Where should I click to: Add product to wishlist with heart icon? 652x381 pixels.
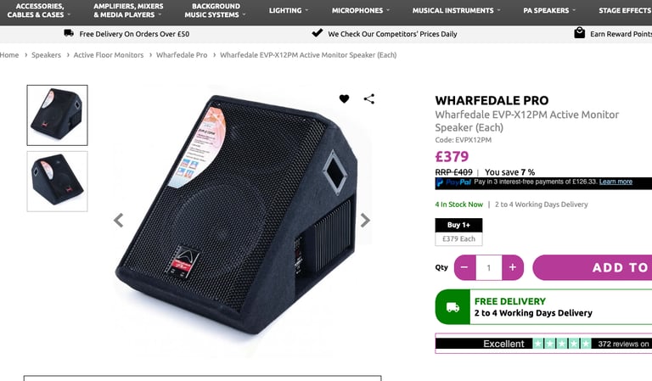344,99
